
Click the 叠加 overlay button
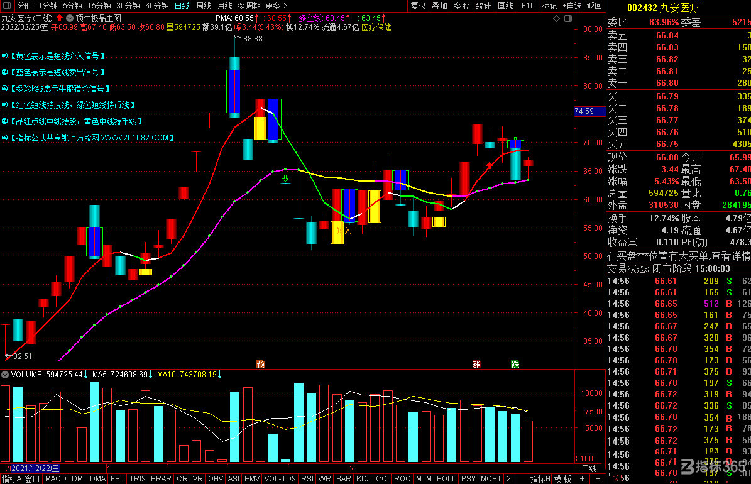click(440, 6)
